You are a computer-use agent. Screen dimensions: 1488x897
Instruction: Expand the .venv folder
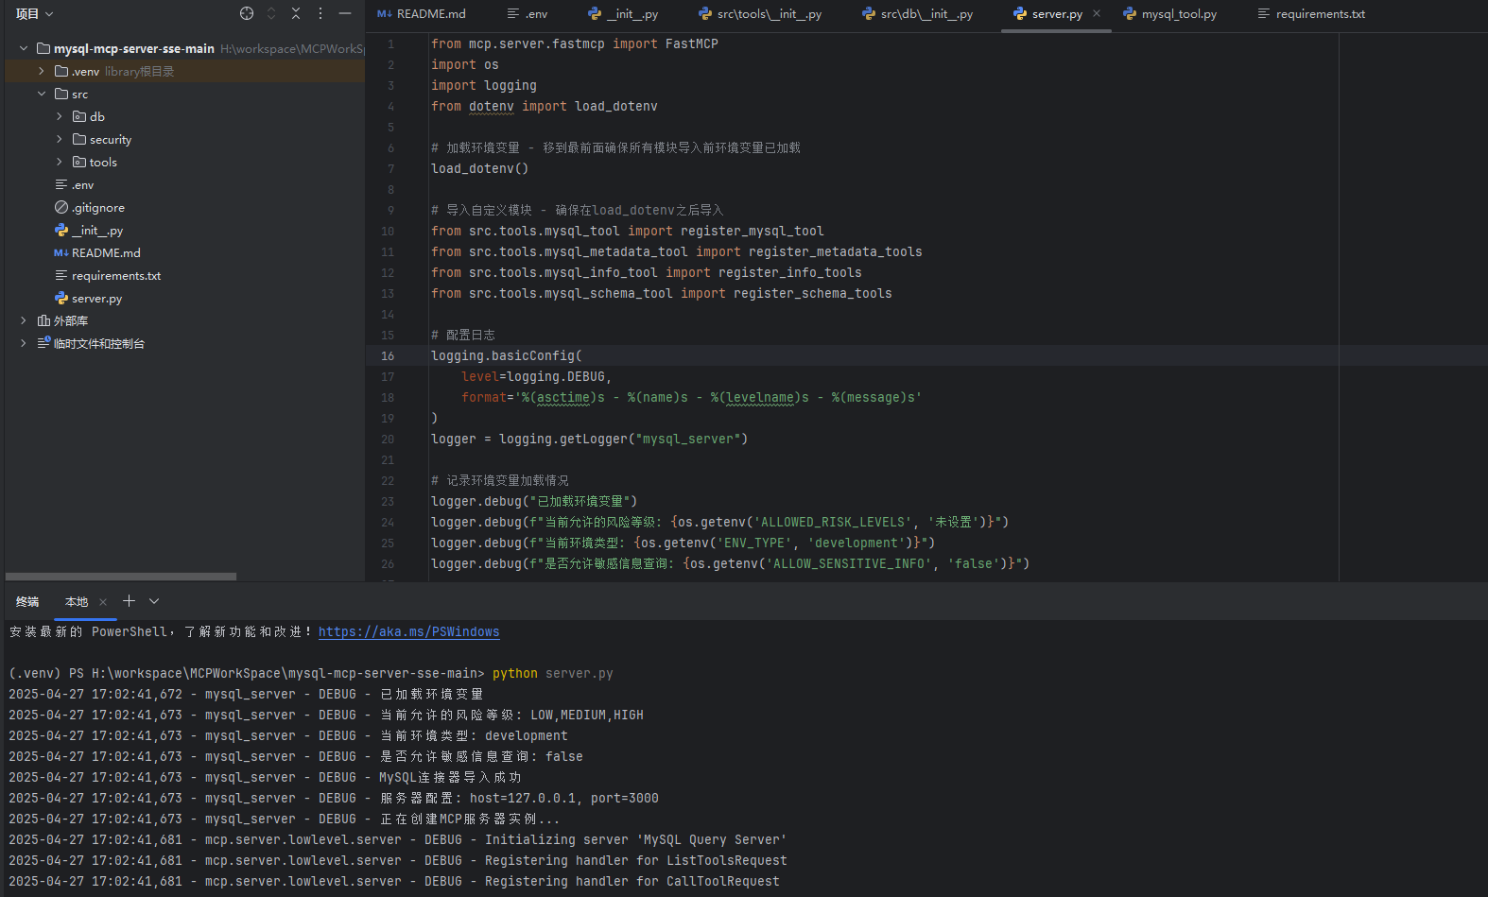point(41,72)
